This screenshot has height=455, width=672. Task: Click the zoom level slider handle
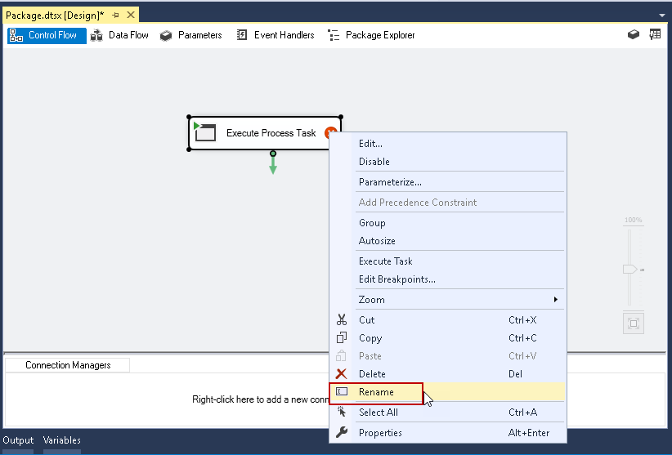(x=630, y=269)
